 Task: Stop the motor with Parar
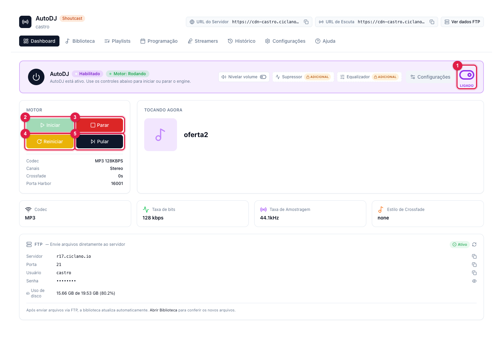coord(99,125)
